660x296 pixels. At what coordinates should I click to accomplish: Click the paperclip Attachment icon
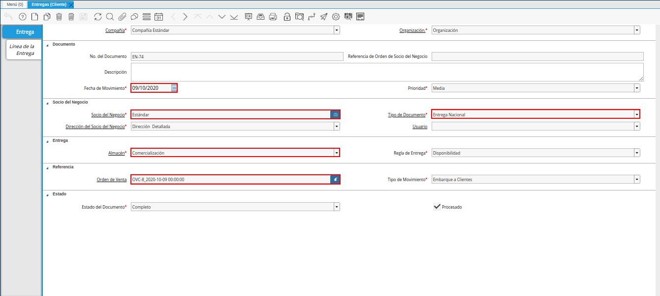click(122, 17)
